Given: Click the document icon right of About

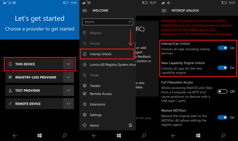Looking at the screenshot, I should pos(131,125).
